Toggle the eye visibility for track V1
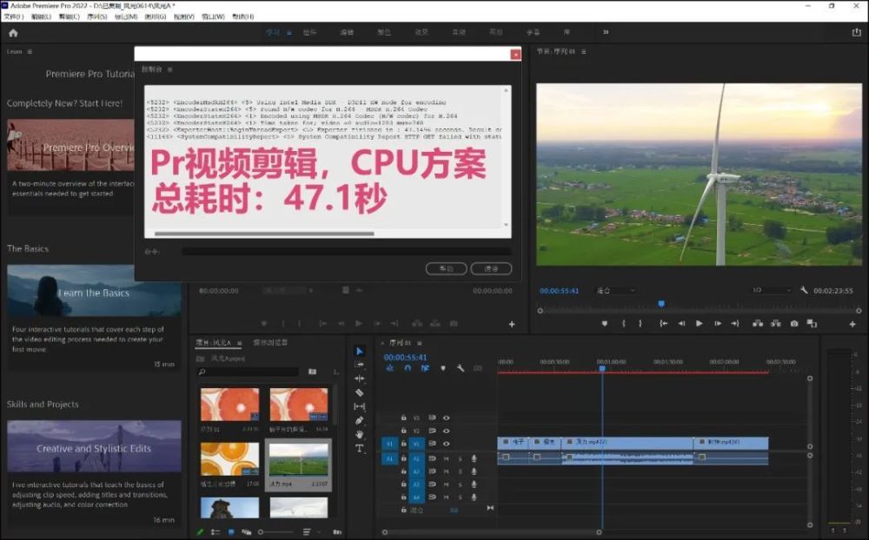 (447, 444)
